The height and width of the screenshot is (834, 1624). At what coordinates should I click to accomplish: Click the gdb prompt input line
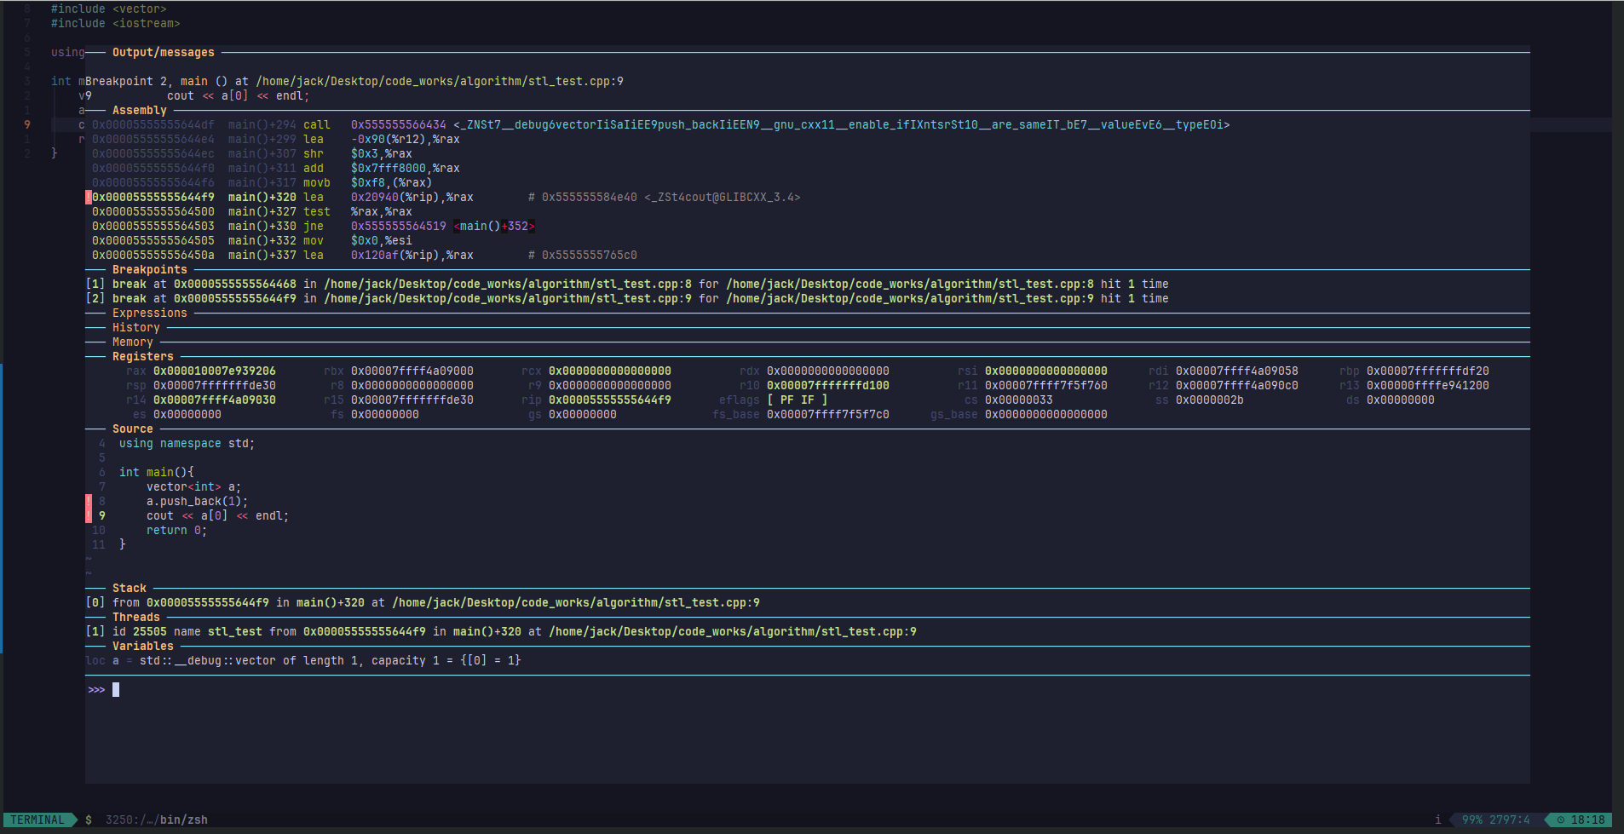[x=808, y=690]
